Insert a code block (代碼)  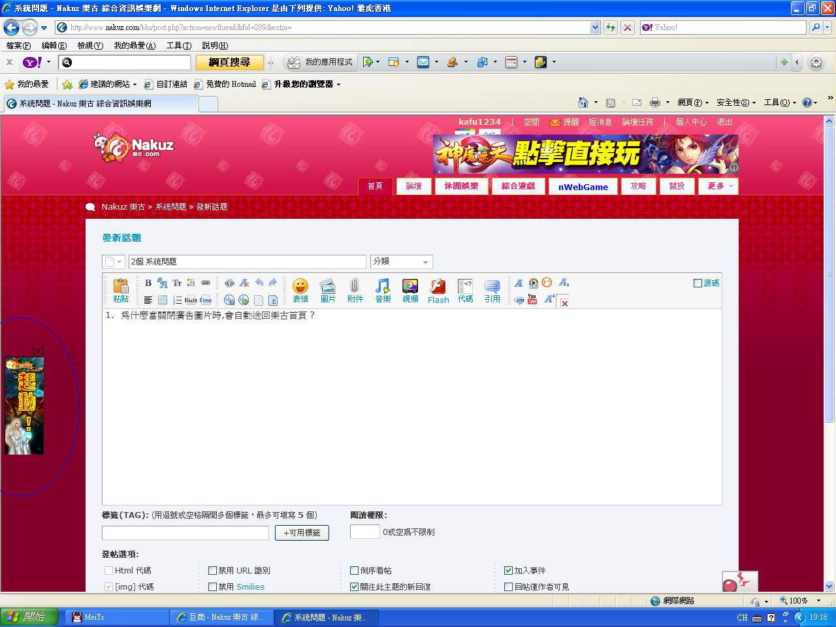465,291
